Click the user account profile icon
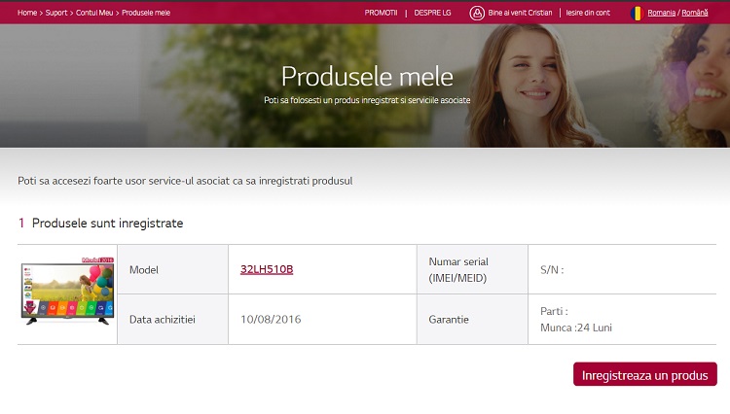 [x=477, y=13]
